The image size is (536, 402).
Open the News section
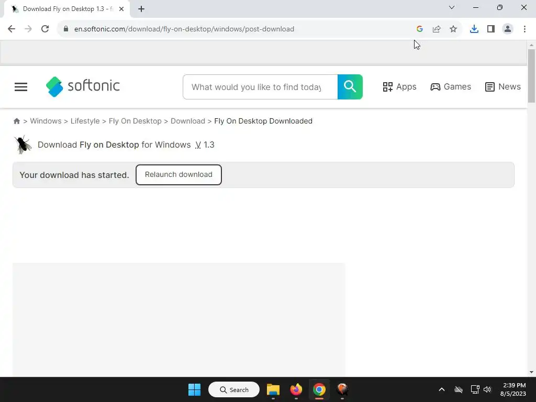tap(503, 87)
